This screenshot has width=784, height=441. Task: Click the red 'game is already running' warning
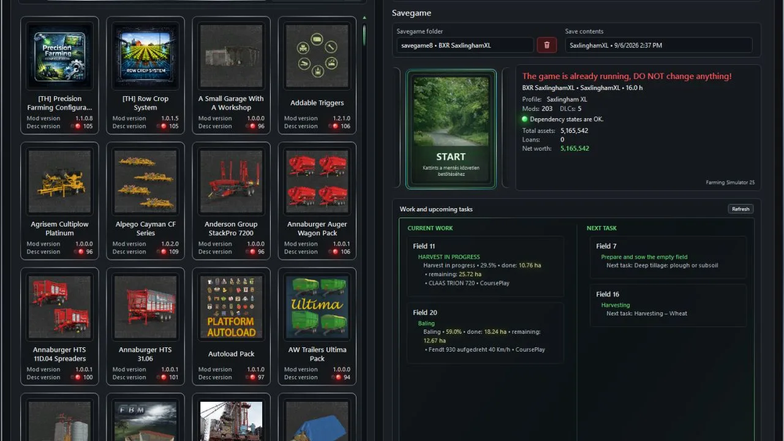[627, 77]
